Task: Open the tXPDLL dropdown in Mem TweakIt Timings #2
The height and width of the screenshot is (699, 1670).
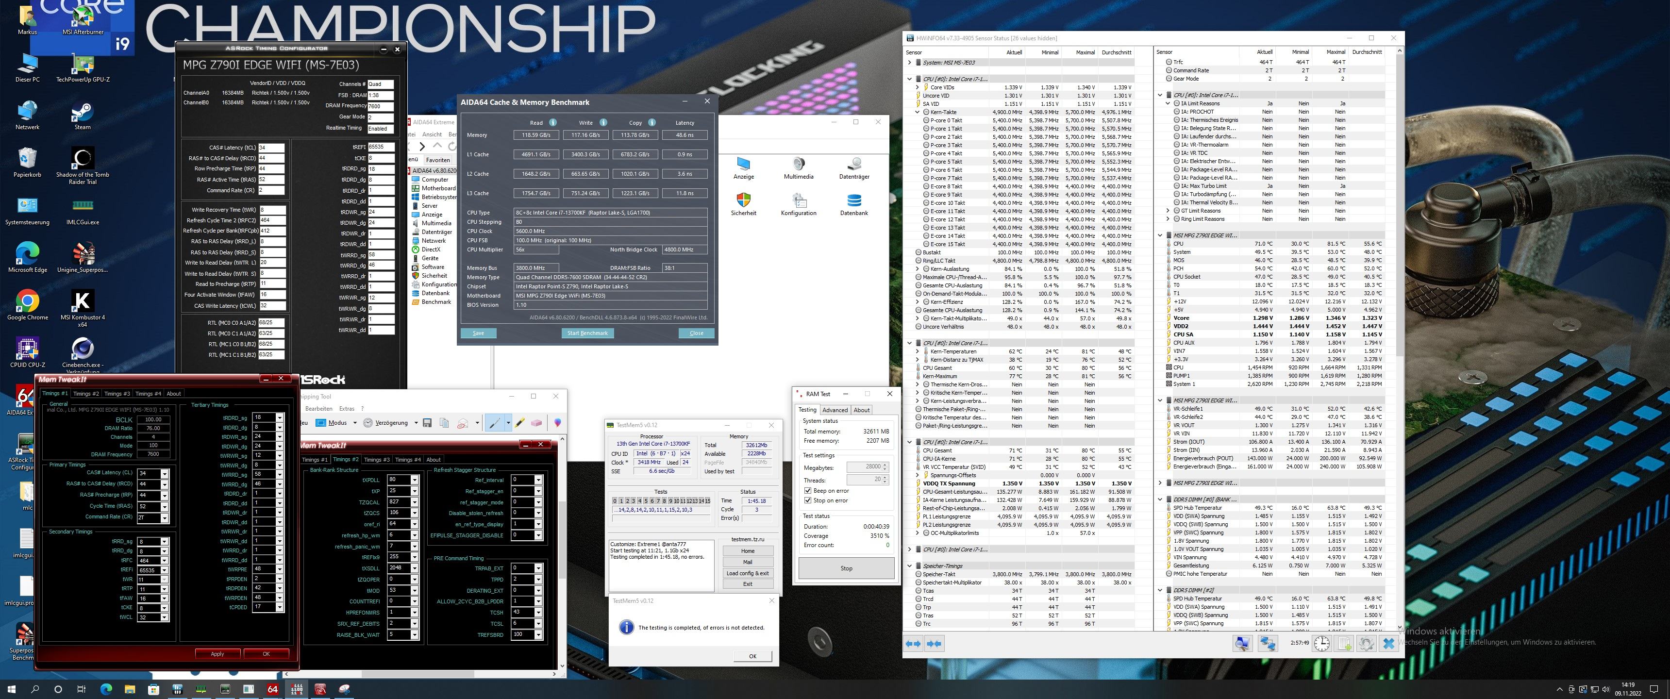Action: pos(414,480)
